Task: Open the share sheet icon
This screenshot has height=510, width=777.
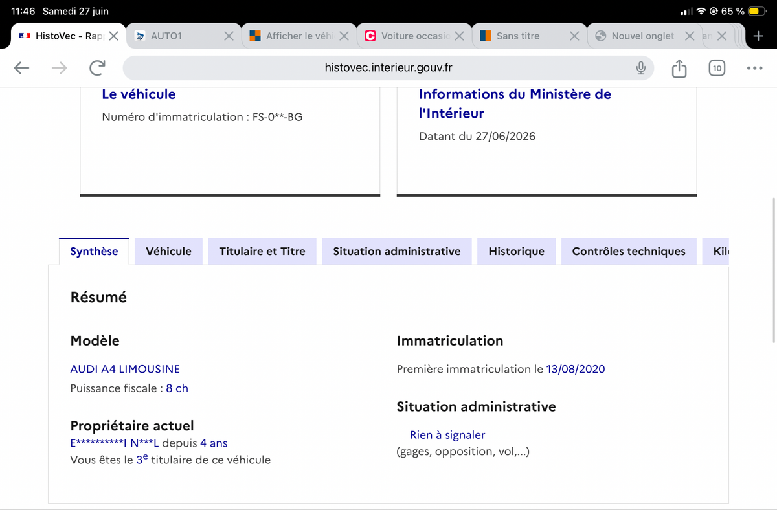Action: 679,68
